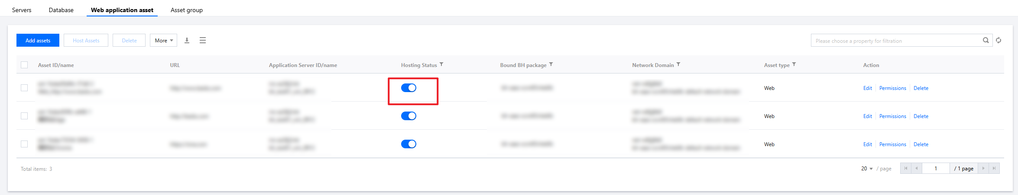1018x195 pixels.
Task: Open the column settings list icon
Action: coord(202,40)
